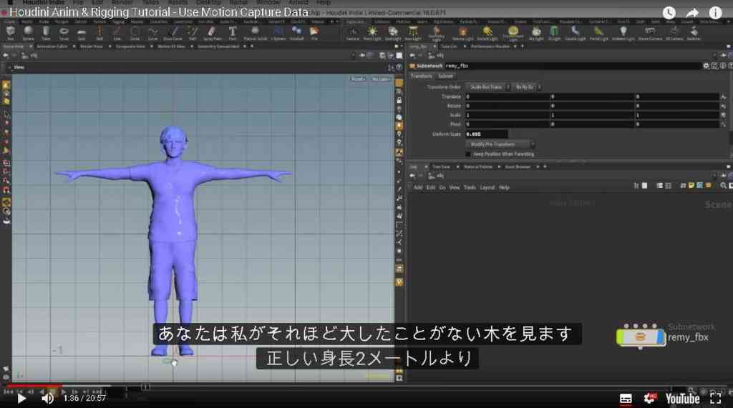Open network editor Tools menu
Viewport: 733px width, 408px height.
click(x=470, y=187)
